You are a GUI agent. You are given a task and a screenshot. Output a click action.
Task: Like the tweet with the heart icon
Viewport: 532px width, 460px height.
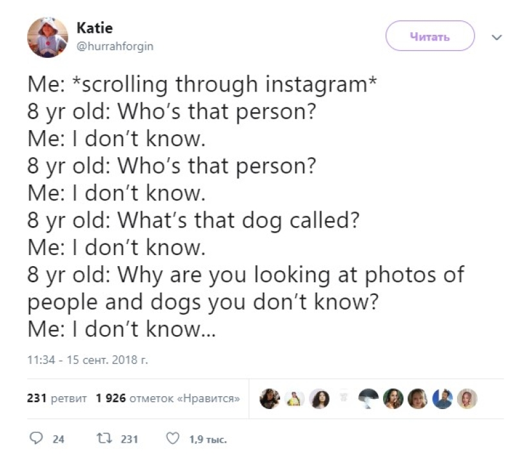(x=172, y=439)
